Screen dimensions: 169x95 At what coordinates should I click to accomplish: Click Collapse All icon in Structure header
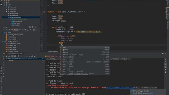click(x=32, y=27)
